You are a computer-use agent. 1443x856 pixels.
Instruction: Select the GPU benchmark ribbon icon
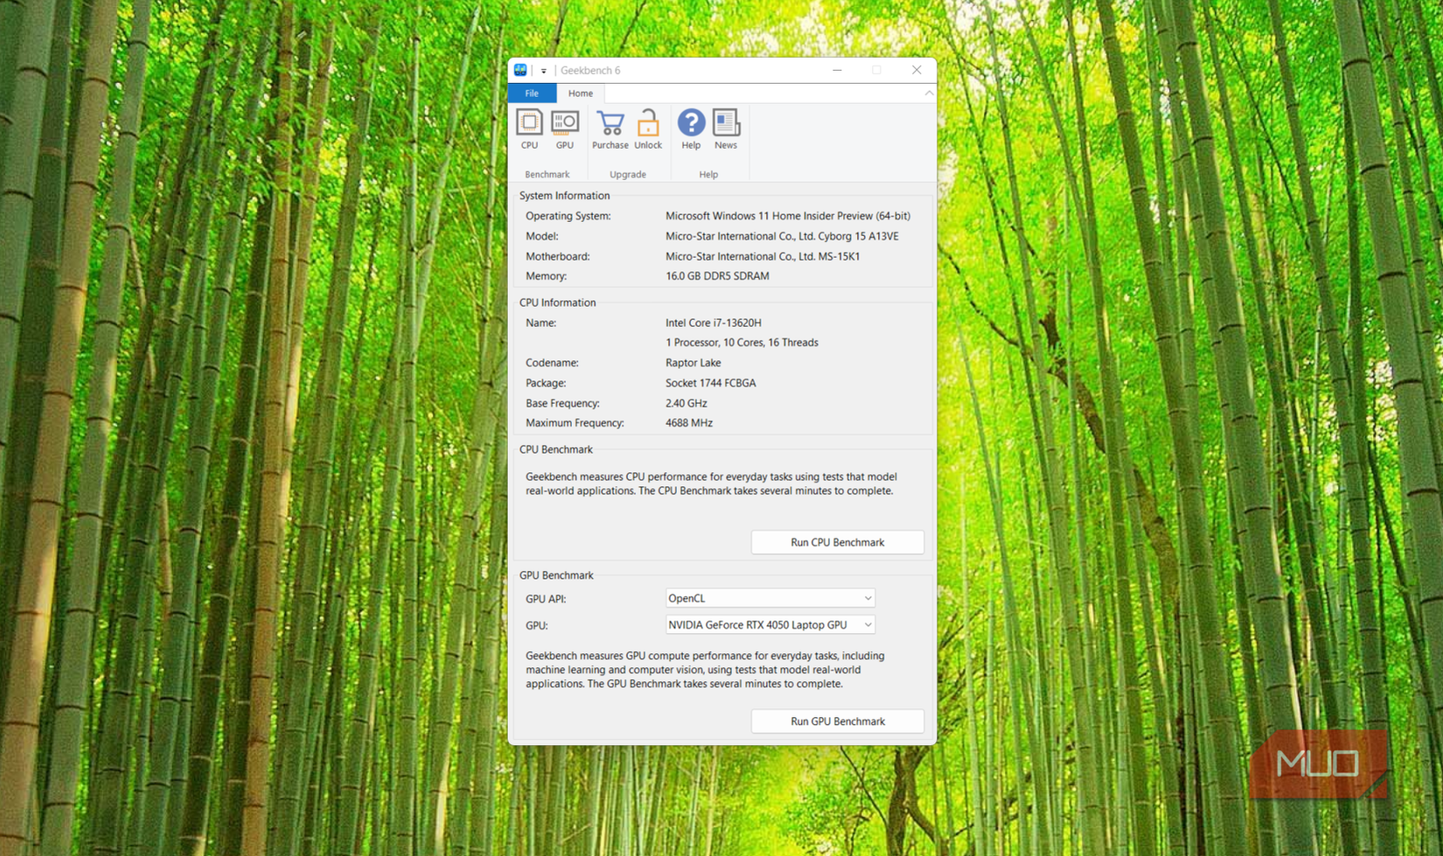click(565, 129)
